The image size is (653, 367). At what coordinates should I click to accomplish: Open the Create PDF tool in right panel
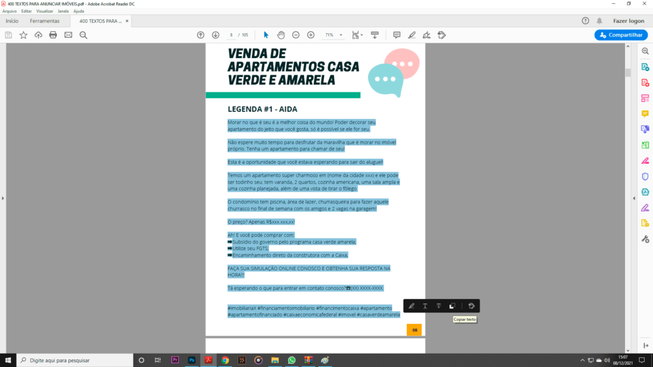tap(645, 82)
